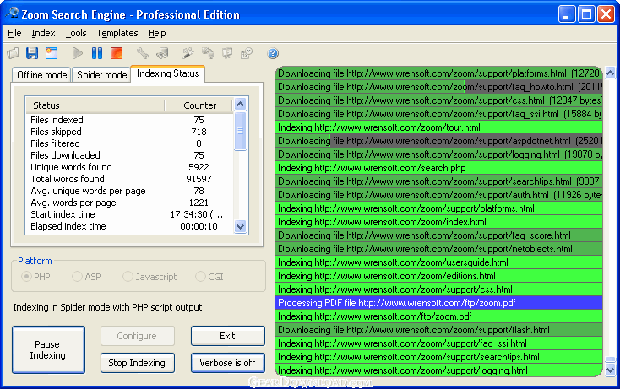Viewport: 620px width, 389px height.
Task: Select the Files skipped row
Action: click(x=130, y=132)
